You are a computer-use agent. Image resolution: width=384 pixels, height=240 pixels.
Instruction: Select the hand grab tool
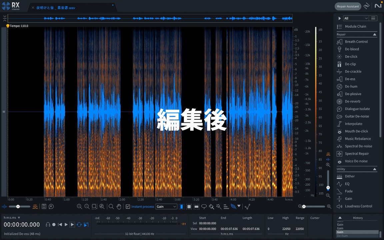[119, 207]
